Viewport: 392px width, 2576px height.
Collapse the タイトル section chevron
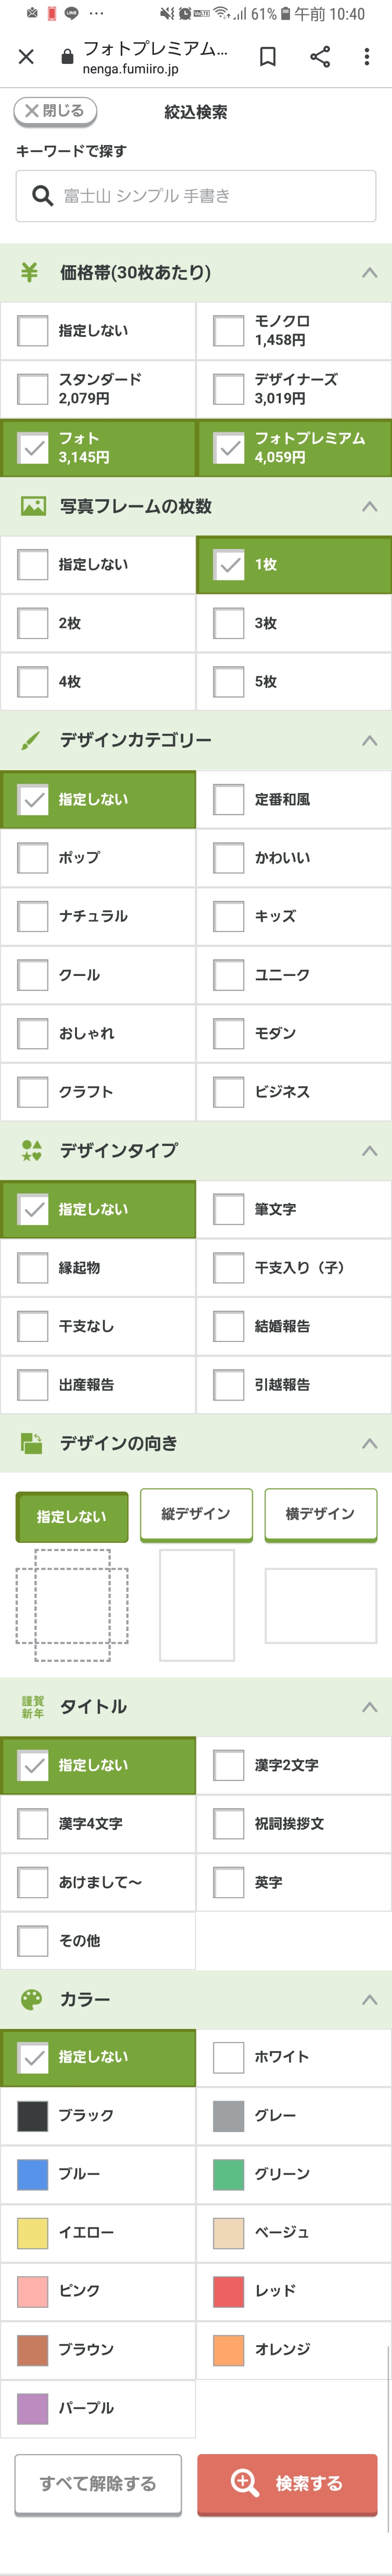point(369,1706)
